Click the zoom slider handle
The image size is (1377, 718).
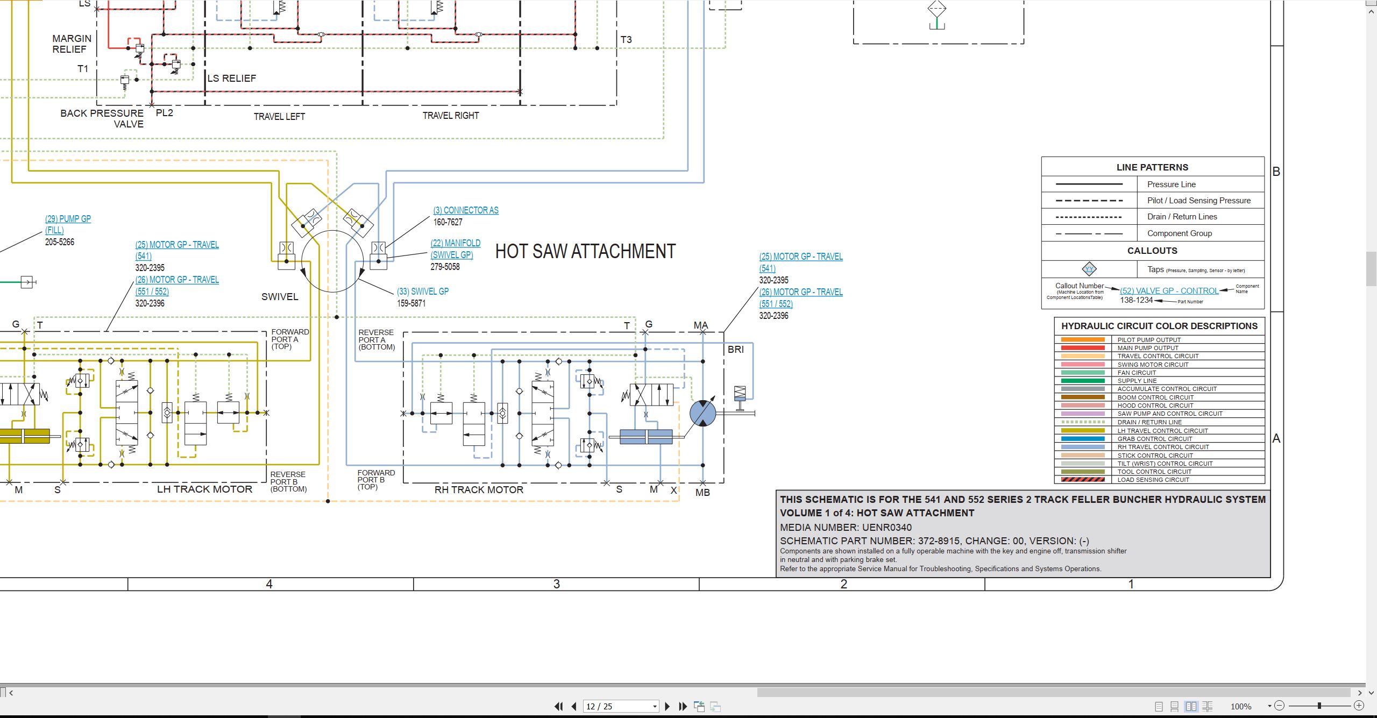coord(1319,706)
